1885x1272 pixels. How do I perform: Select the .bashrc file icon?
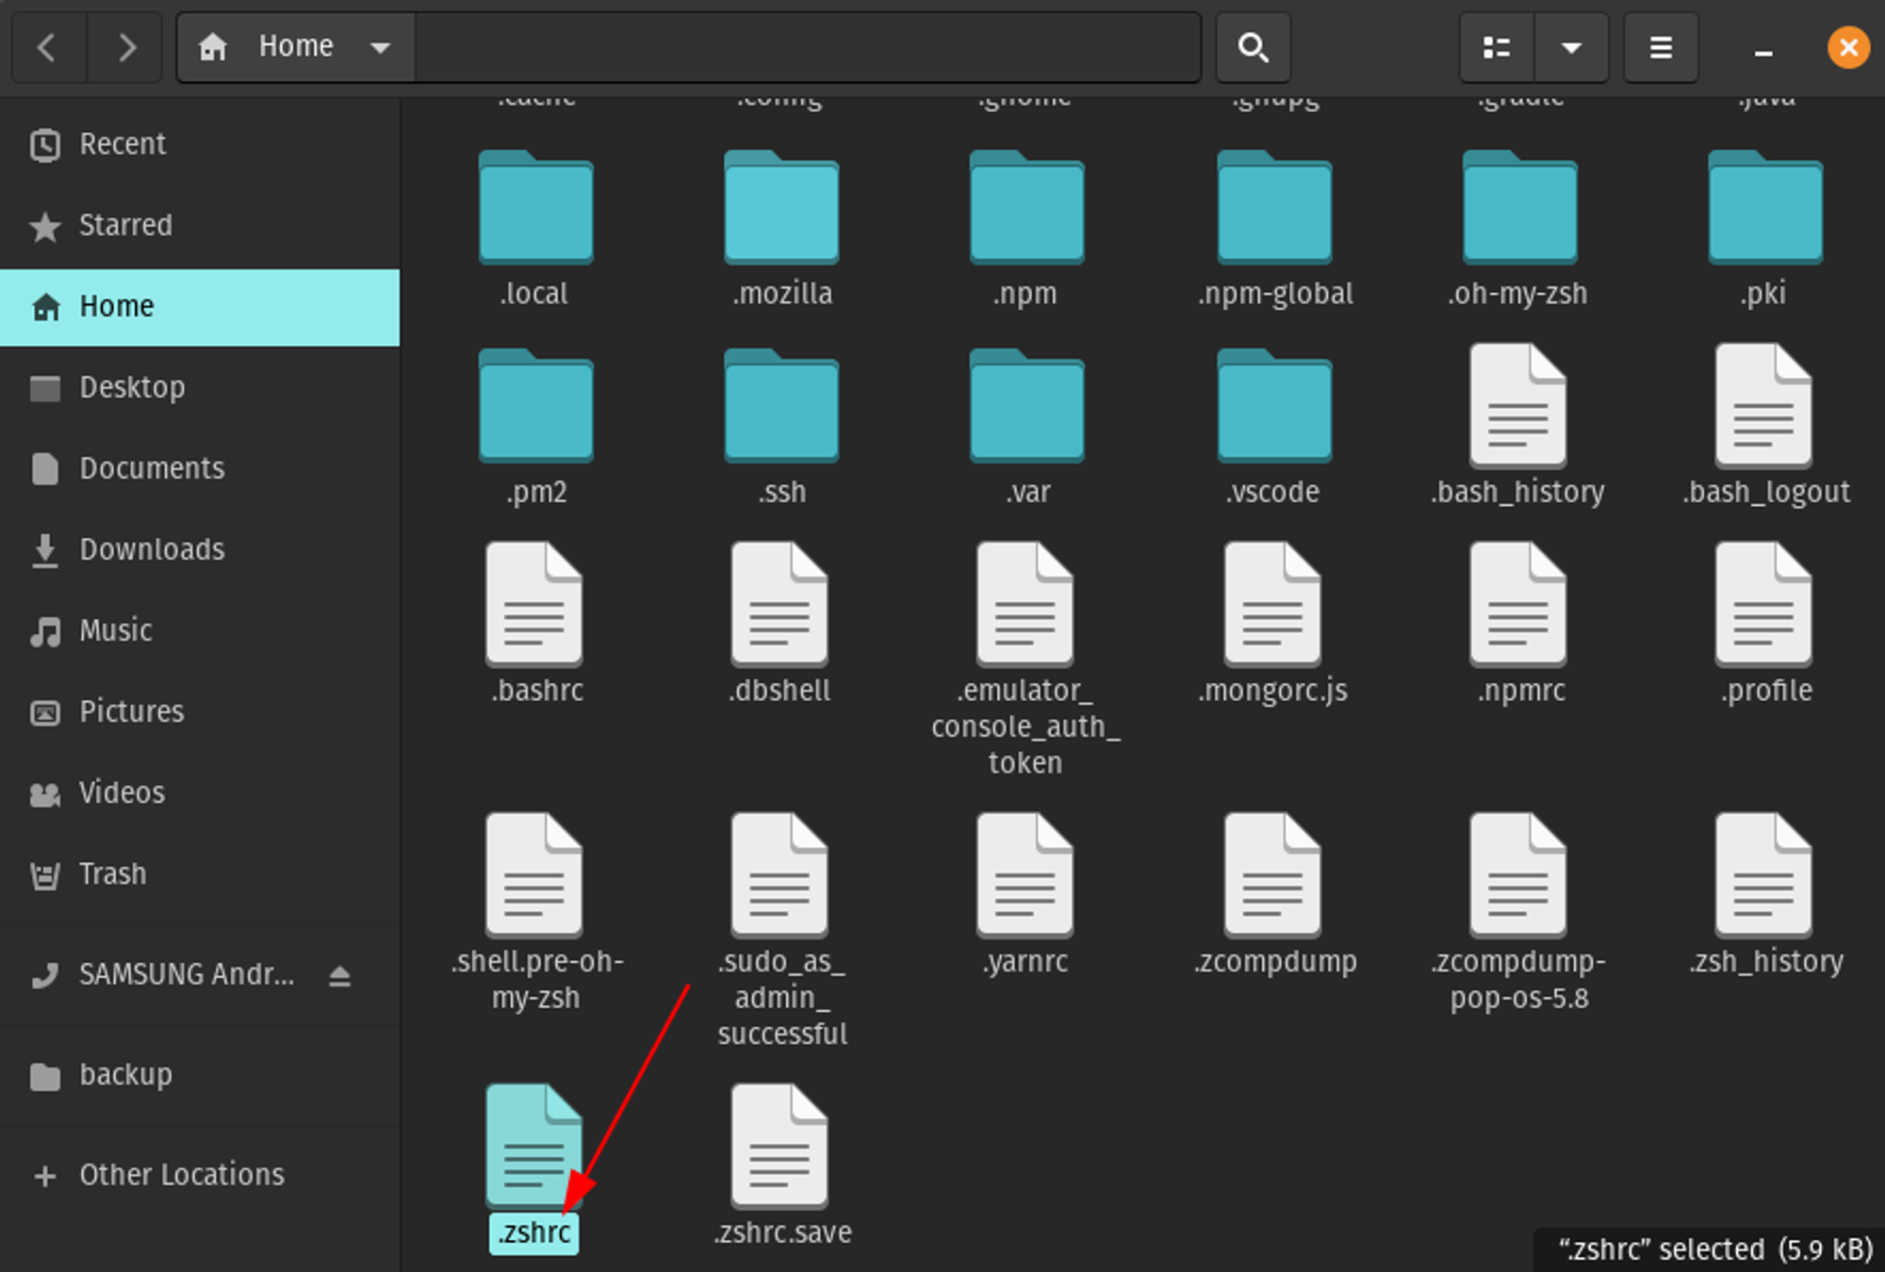click(x=534, y=606)
